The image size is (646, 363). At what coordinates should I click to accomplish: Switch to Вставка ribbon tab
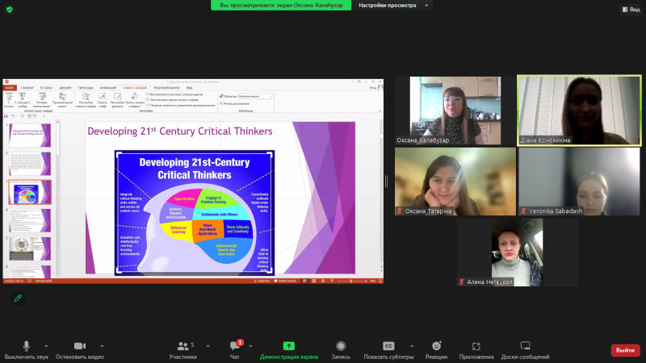(46, 88)
